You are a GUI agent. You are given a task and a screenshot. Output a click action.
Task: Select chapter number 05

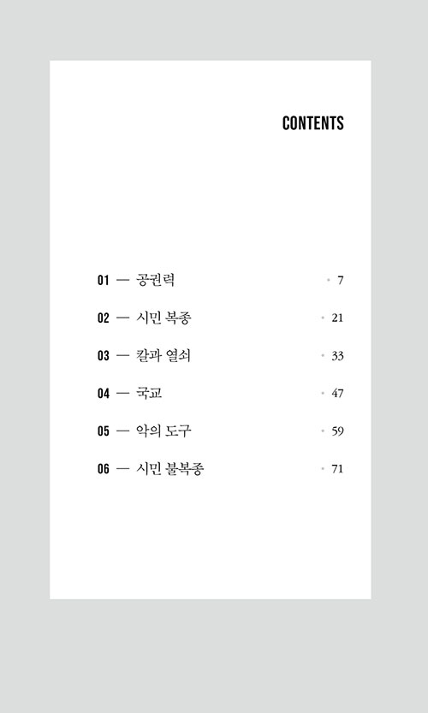click(104, 431)
